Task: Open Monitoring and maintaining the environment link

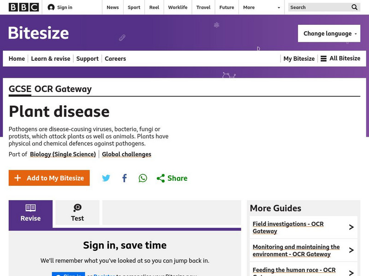Action: coord(296,250)
